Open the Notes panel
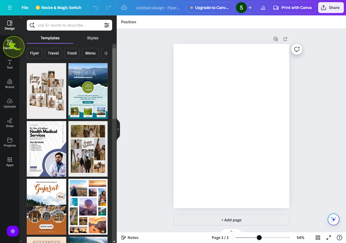This screenshot has width=346, height=243. 130,238
